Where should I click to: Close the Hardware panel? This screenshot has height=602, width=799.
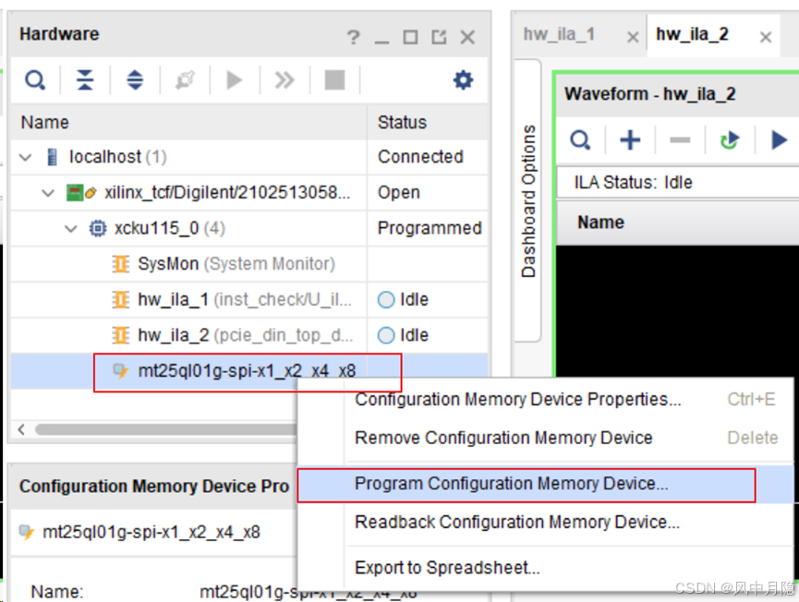tap(467, 37)
